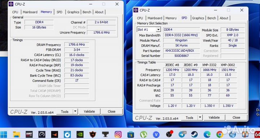260x139 pixels.
Task: Open the red 64 app on the taskbar
Action: (x=257, y=135)
